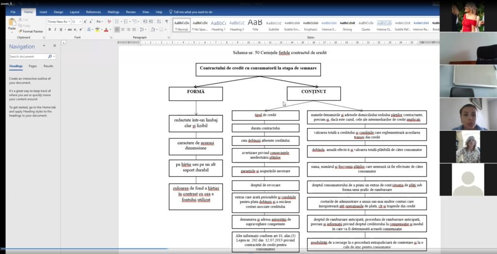Toggle Bold formatting
This screenshot has height=254, width=497.
tap(50, 30)
